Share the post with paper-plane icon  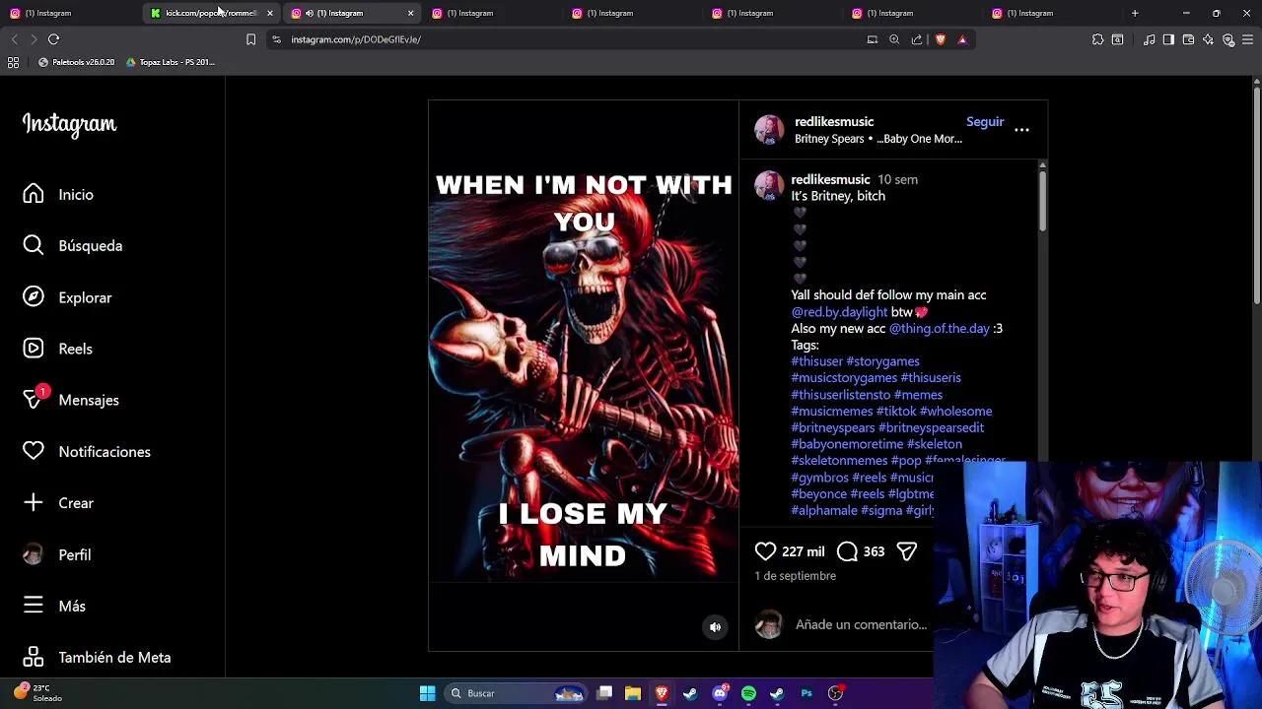click(x=906, y=551)
